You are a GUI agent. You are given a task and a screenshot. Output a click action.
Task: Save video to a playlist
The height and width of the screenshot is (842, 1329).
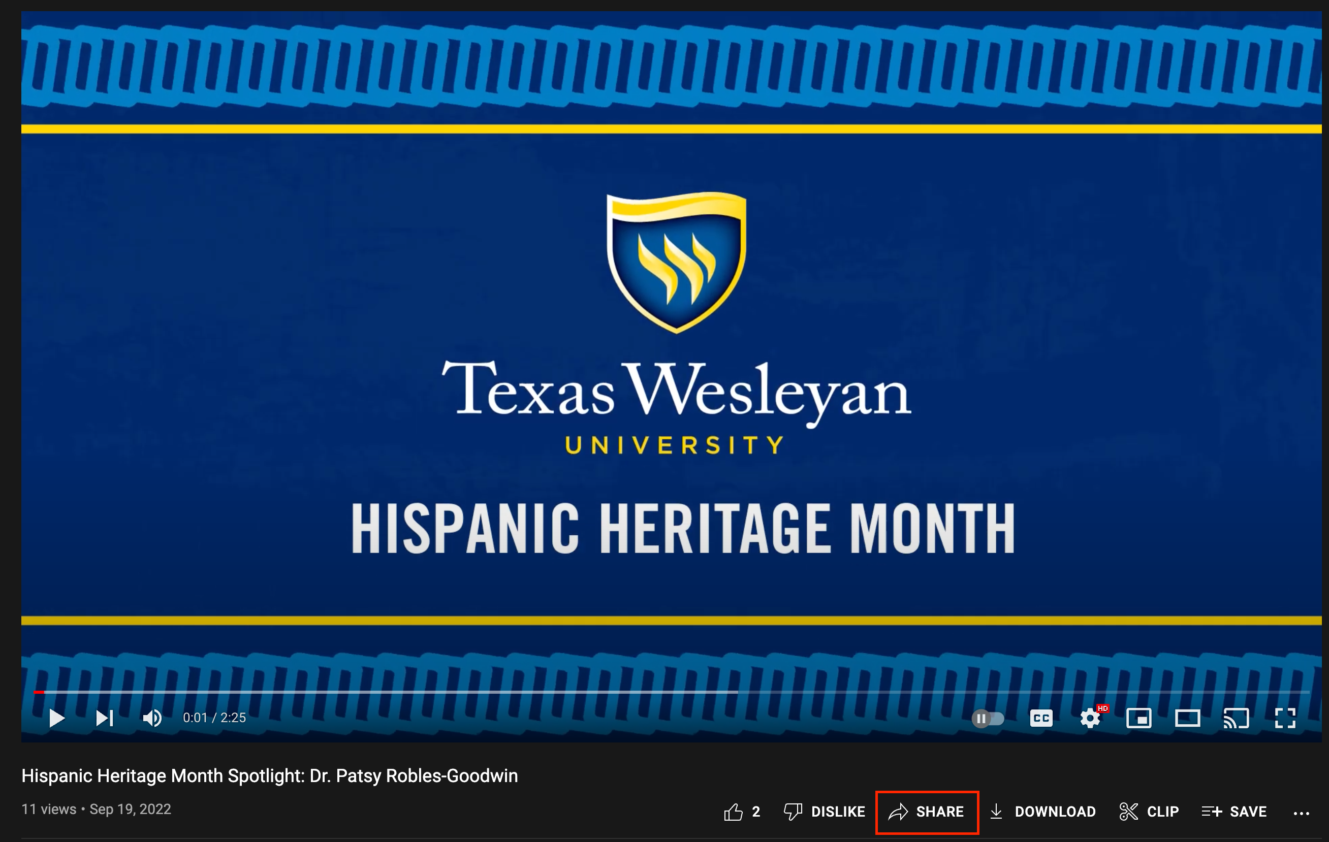tap(1234, 812)
